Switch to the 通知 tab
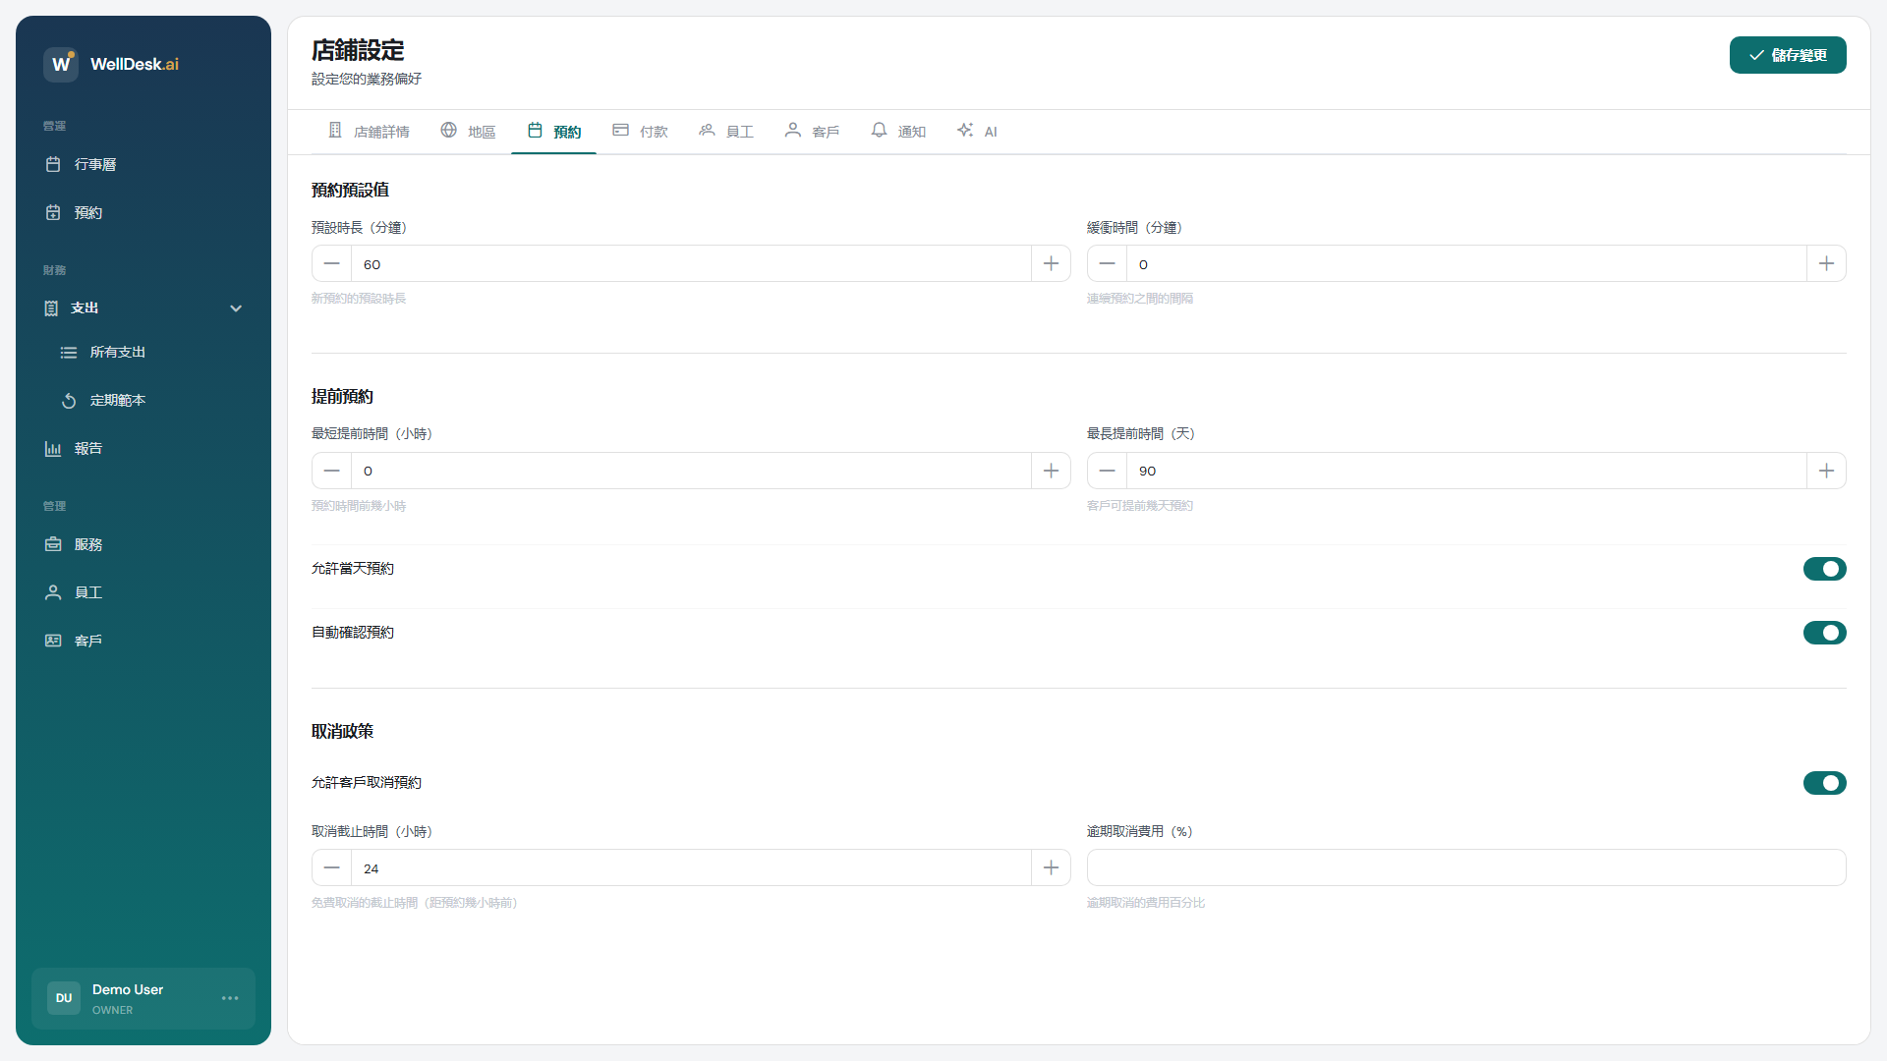Screen dimensions: 1887x1061 pos(898,132)
